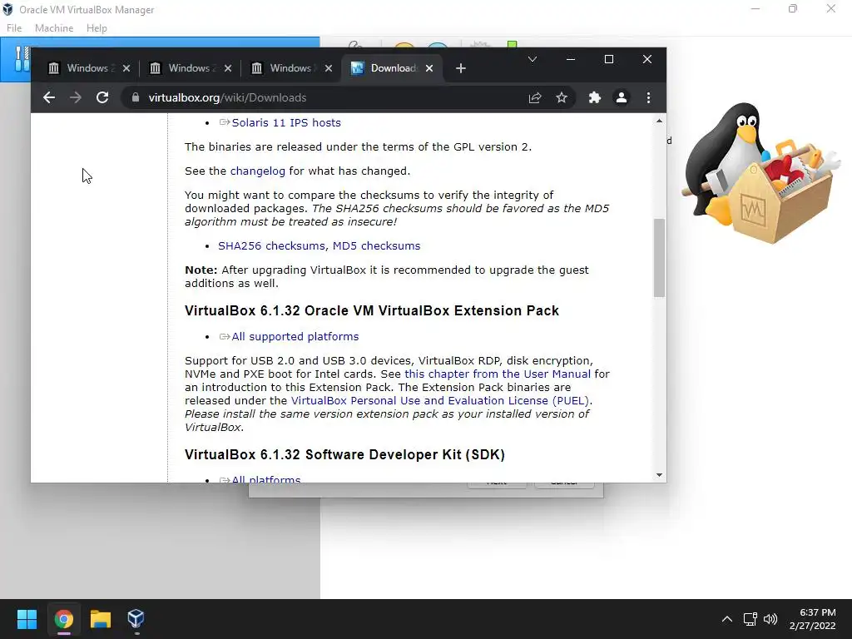The image size is (852, 639).
Task: Click VirtualBox Manager title bar logo
Action: click(7, 9)
